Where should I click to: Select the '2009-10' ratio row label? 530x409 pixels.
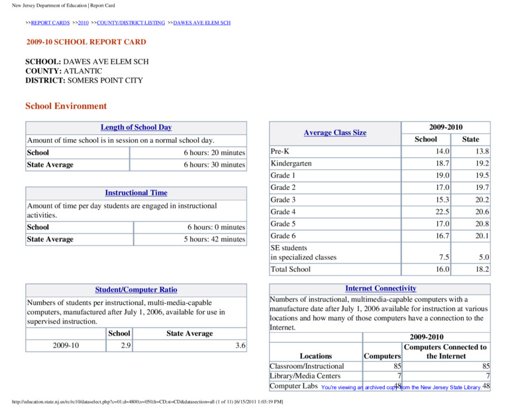[66, 345]
